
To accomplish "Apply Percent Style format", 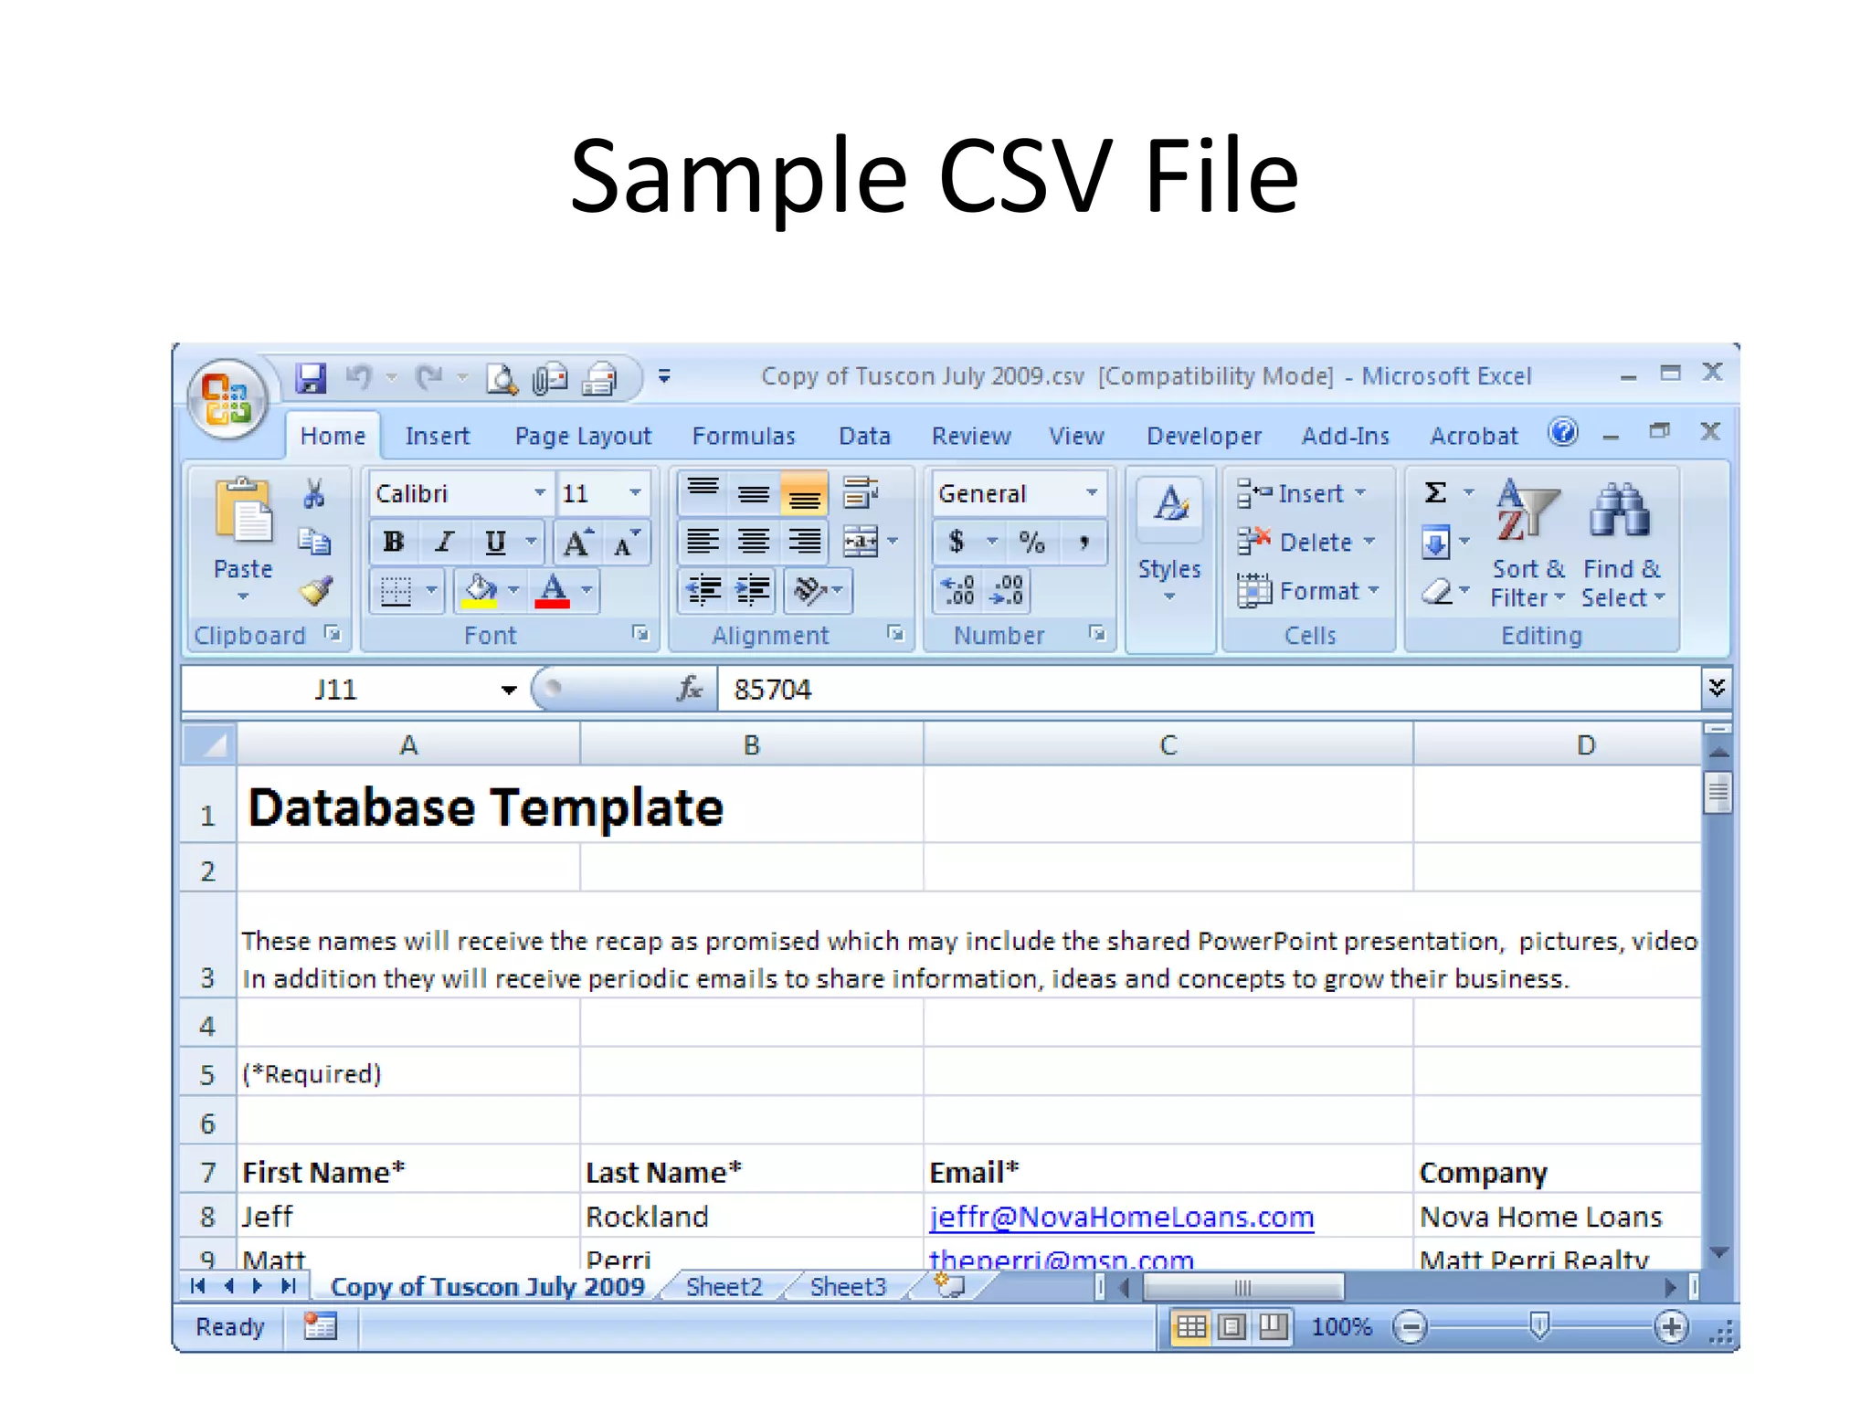I will [1032, 542].
